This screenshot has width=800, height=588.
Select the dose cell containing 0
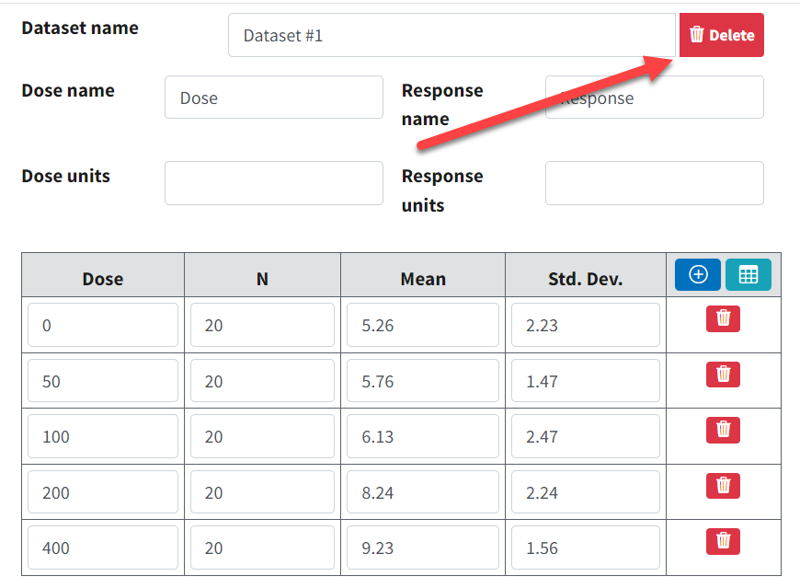[x=103, y=325]
